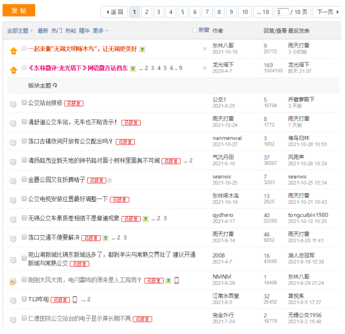345x334 pixels.
Task: Go to 下一页 next page
Action: coord(326,12)
